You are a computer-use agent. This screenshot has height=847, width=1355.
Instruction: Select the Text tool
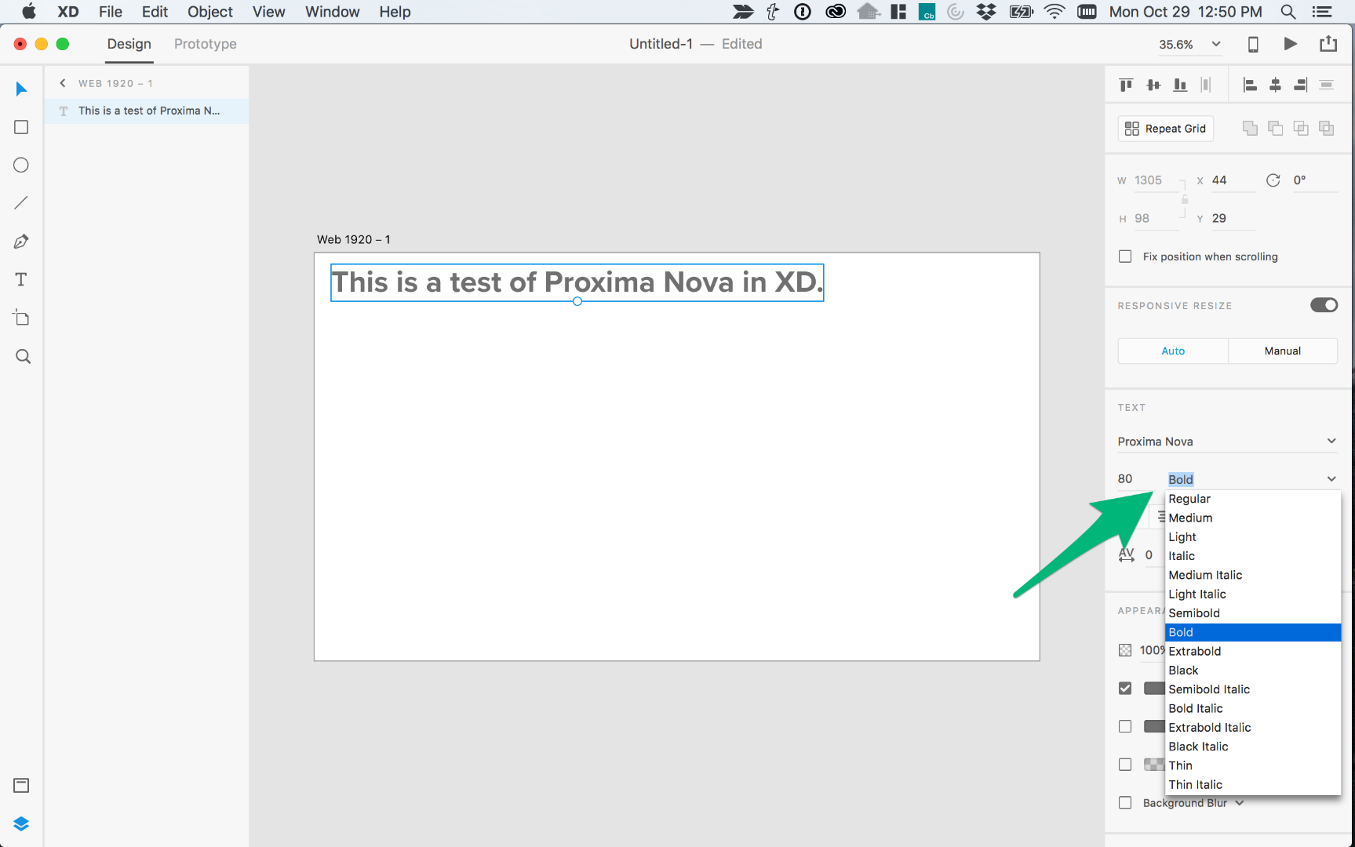click(21, 280)
